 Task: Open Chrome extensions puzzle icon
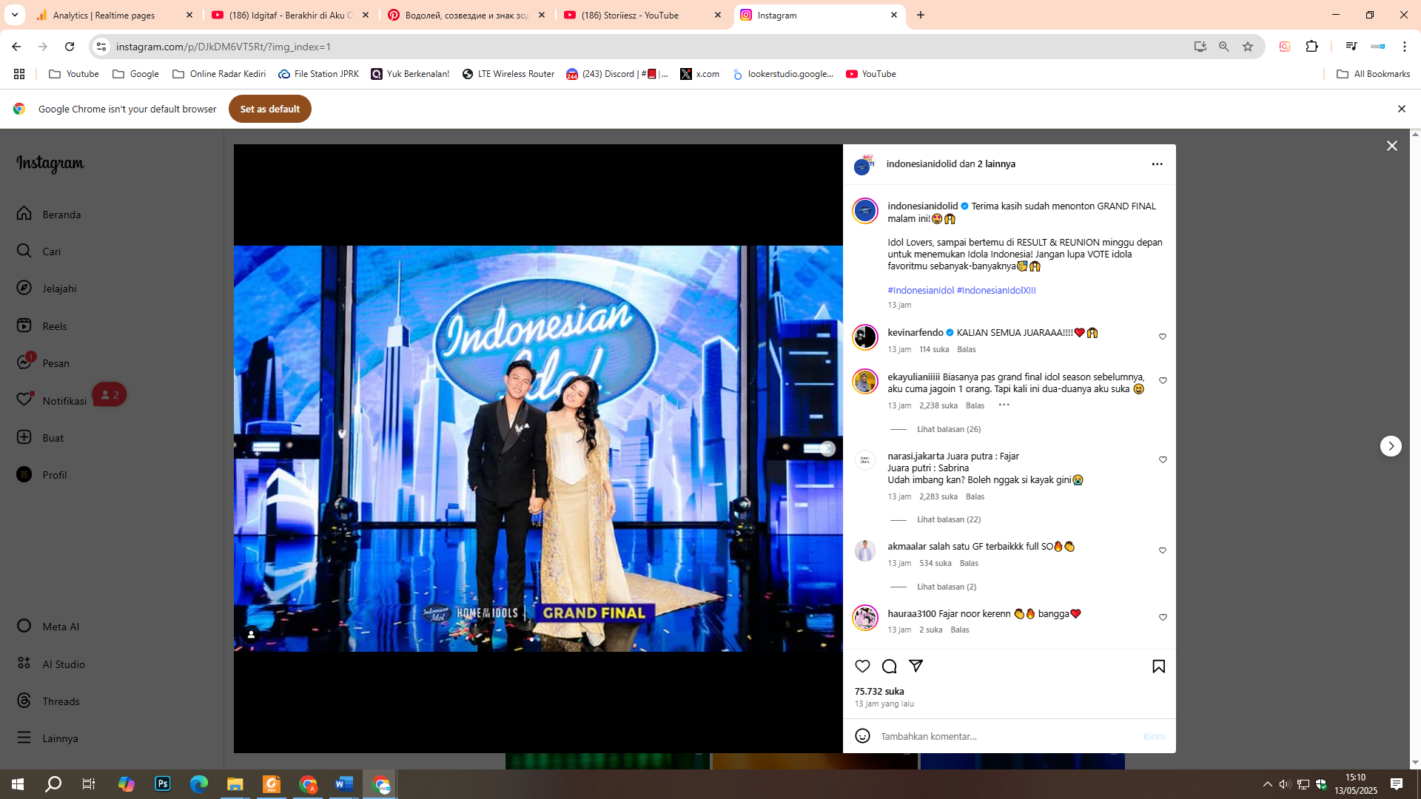[1311, 47]
